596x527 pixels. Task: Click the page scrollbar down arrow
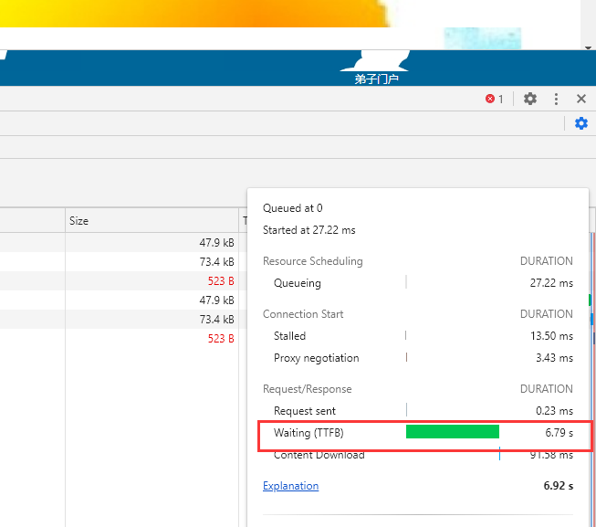click(x=589, y=45)
